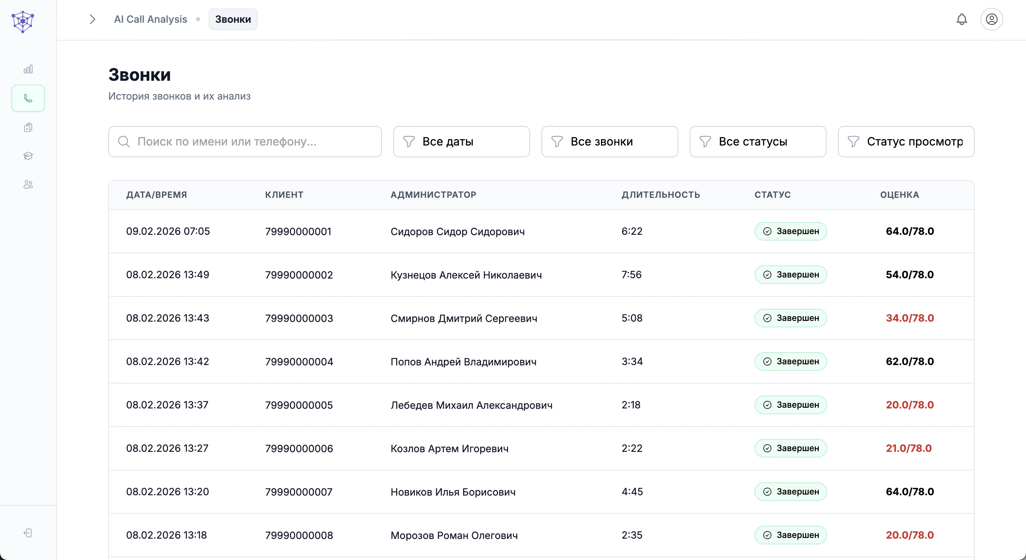Click the logout icon at sidebar bottom
The width and height of the screenshot is (1026, 560).
click(x=28, y=533)
